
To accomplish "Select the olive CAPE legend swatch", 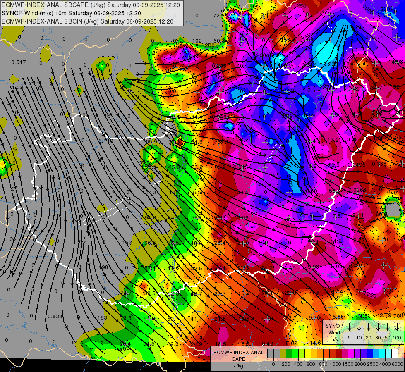I will click(x=283, y=354).
